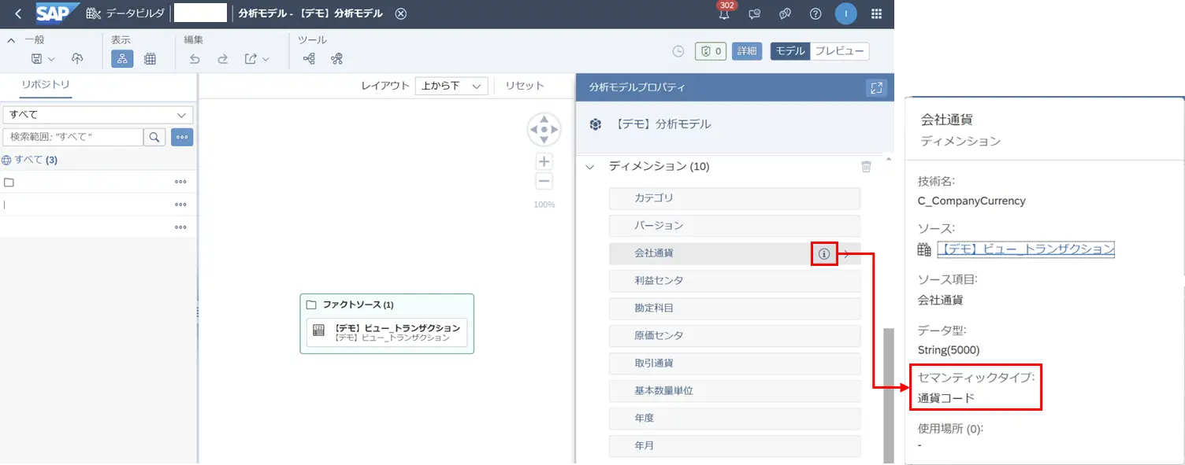The width and height of the screenshot is (1185, 465).
Task: Open the product switch grid icon
Action: coord(876,13)
